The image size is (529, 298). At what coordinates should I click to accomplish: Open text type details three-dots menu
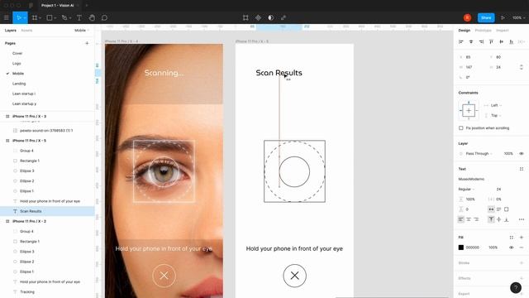click(x=522, y=219)
